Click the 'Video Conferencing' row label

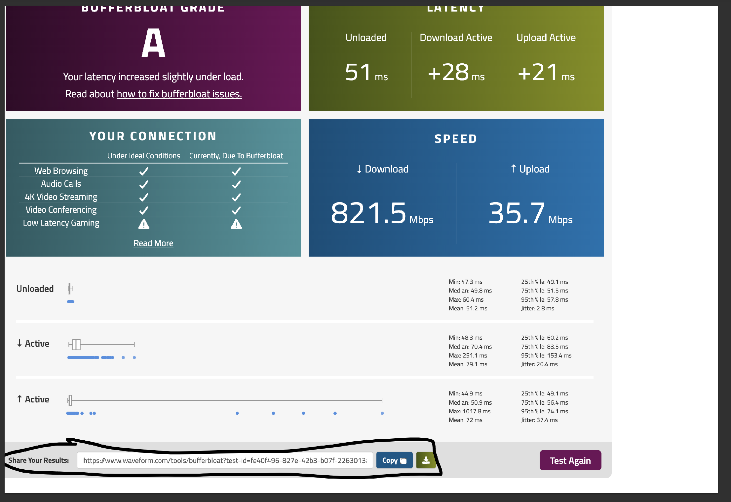61,210
